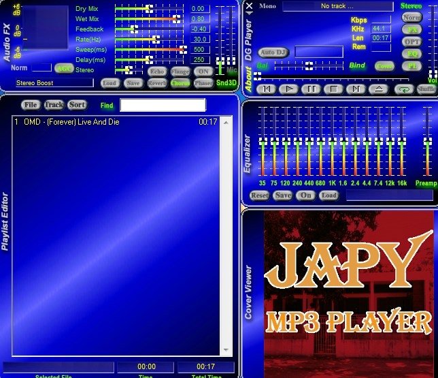Screen dimensions: 438x378
Task: Adjust the 16k equalizer band
Action: coord(402,141)
